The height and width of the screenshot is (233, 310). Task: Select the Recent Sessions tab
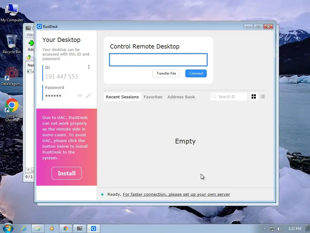tap(122, 97)
